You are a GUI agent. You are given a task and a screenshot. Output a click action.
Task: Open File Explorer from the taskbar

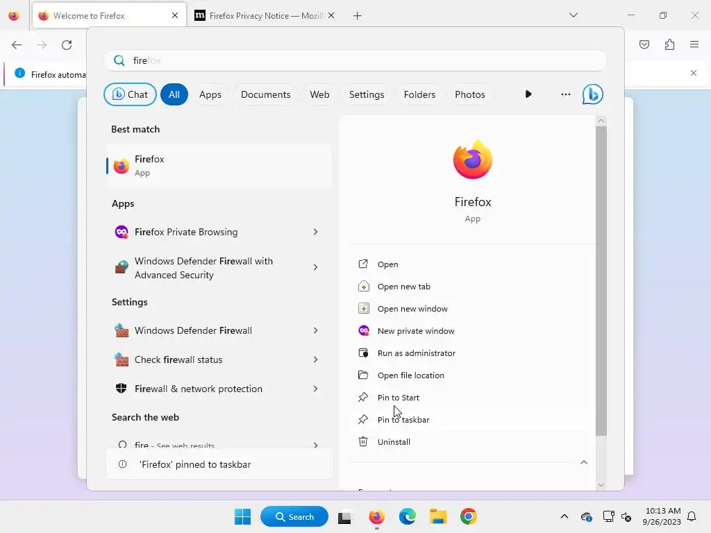pos(438,516)
